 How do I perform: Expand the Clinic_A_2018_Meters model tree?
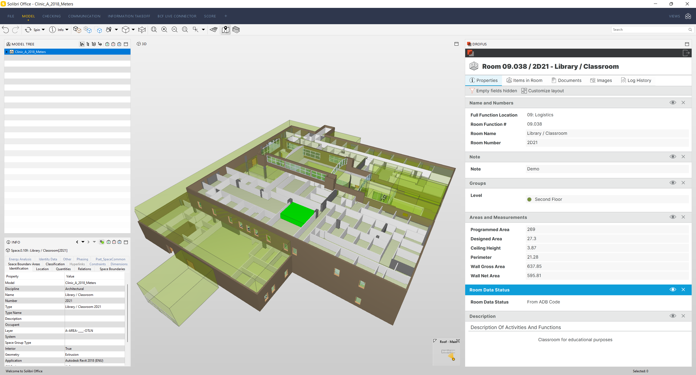point(7,52)
